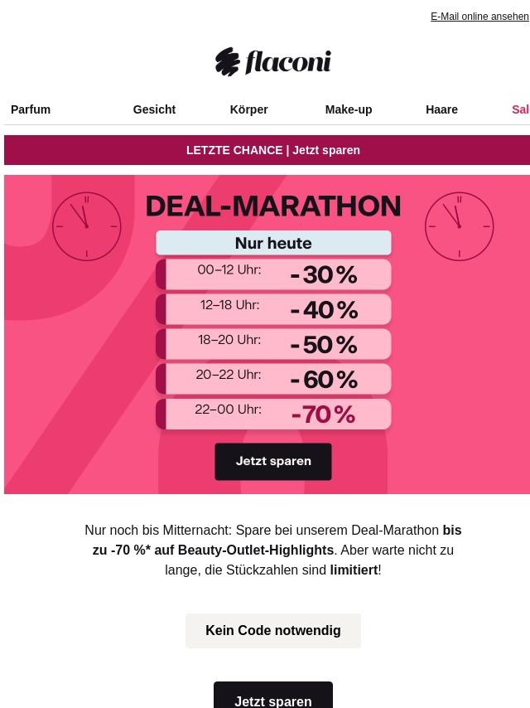This screenshot has width=530, height=708.
Task: Click 'Jetzt sparen' button inside pink banner
Action: 273,462
